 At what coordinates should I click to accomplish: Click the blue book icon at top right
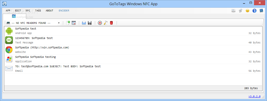(x=262, y=11)
